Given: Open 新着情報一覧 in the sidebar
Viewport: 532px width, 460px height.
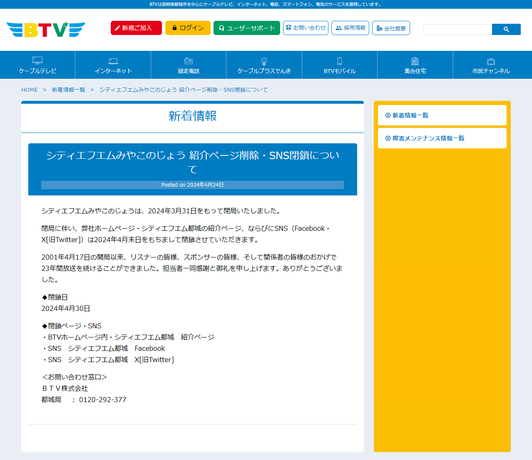Looking at the screenshot, I should (x=442, y=115).
